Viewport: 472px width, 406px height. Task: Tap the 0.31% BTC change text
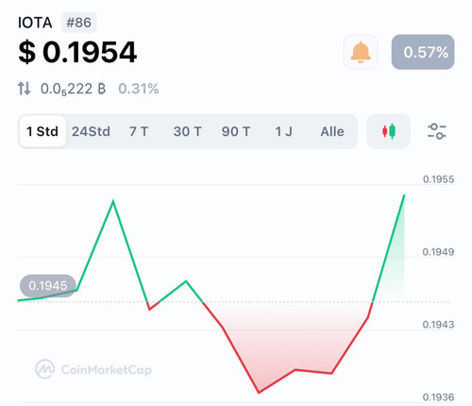[139, 89]
